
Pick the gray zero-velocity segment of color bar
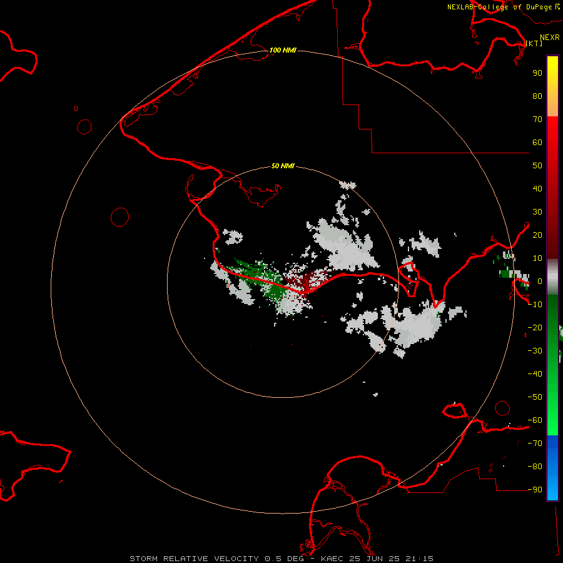coord(552,277)
